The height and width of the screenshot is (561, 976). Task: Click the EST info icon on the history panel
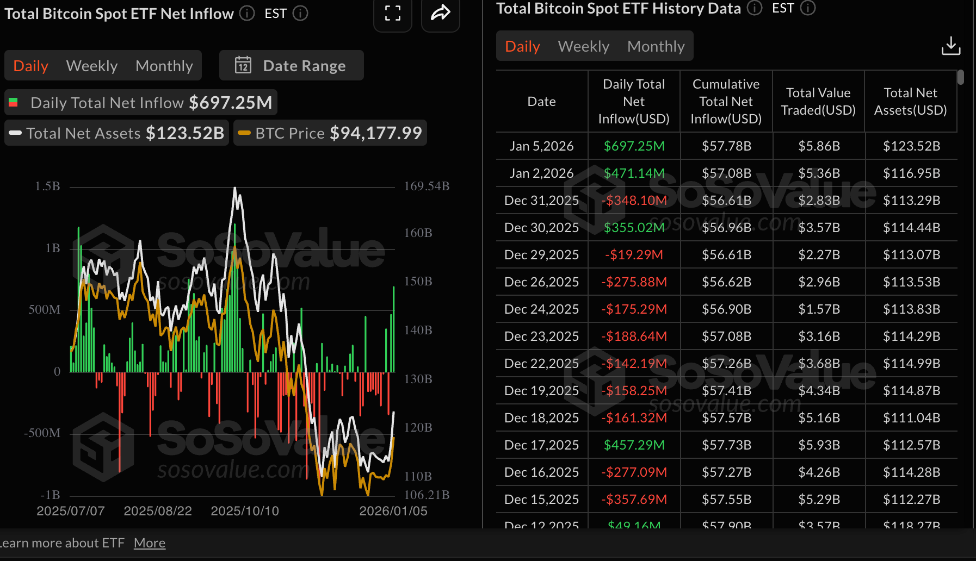(808, 8)
